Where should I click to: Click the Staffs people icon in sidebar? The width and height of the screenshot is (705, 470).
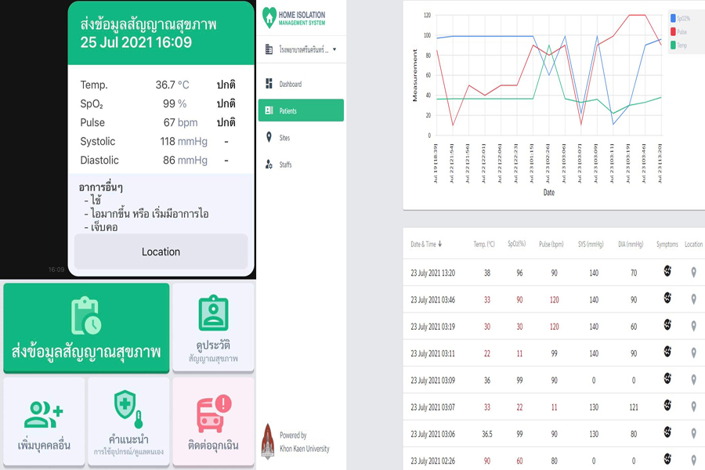click(x=269, y=165)
